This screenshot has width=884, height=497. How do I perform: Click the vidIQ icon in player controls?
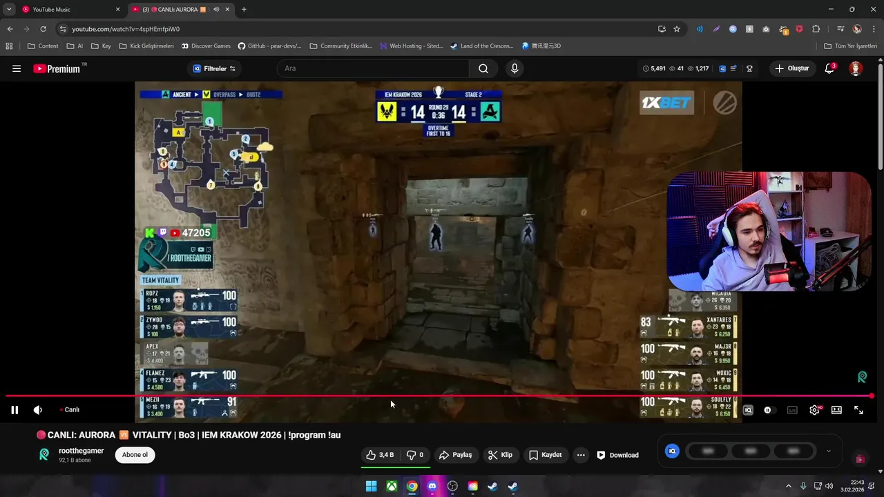[x=748, y=410]
